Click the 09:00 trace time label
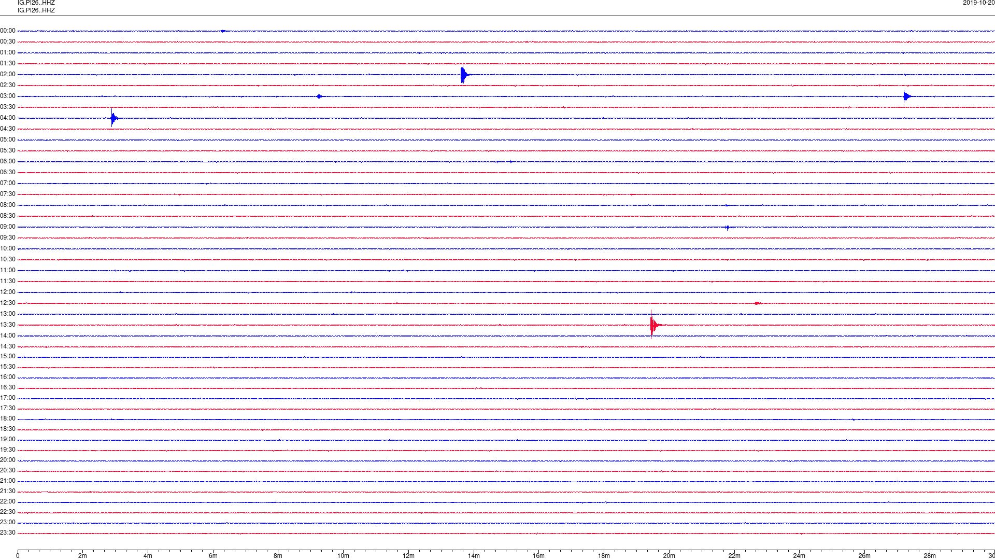Screen dimensions: 995x560 tap(8, 227)
